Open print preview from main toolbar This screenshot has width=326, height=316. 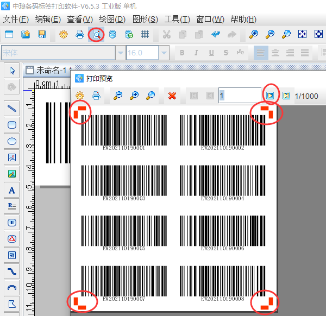tap(96, 35)
